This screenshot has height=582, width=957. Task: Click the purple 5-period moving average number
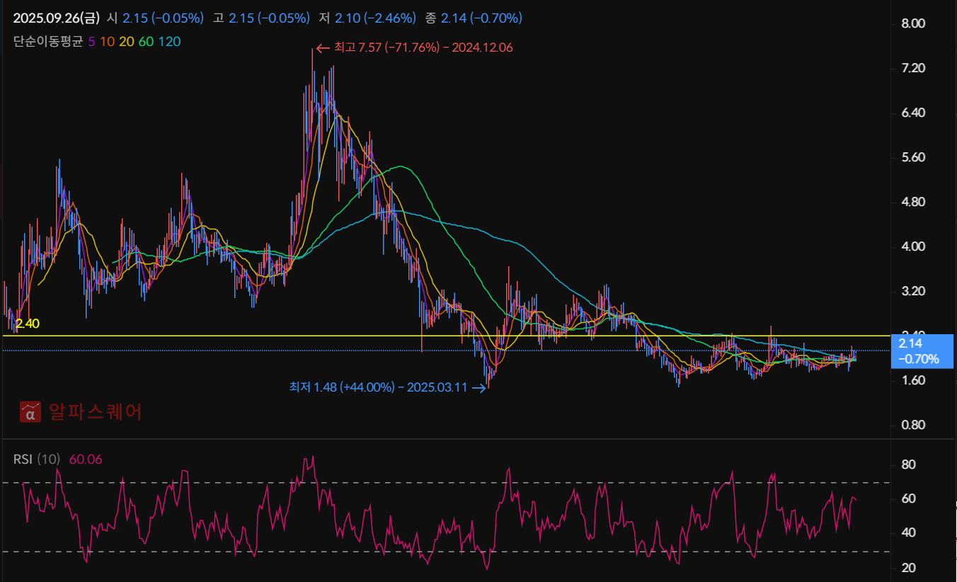[91, 42]
